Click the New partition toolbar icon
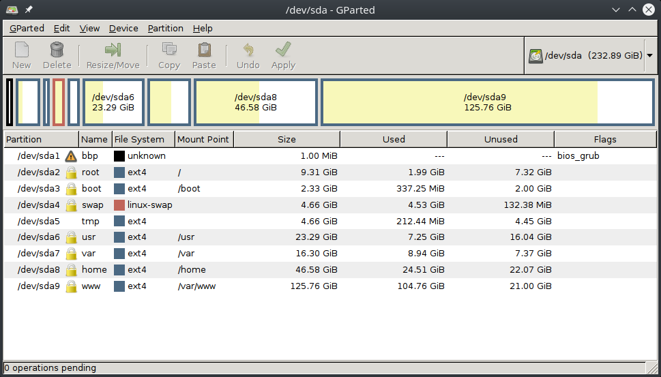The width and height of the screenshot is (661, 377). pos(21,50)
